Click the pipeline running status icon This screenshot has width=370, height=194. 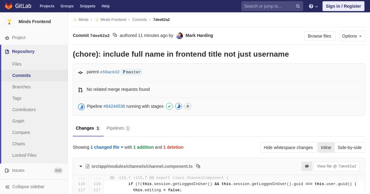(81, 107)
